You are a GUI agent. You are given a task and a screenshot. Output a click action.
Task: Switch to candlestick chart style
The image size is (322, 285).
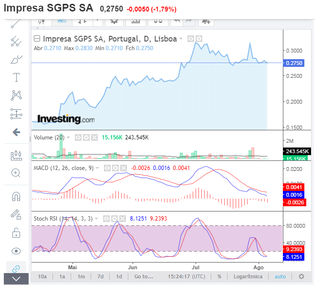[x=42, y=22]
